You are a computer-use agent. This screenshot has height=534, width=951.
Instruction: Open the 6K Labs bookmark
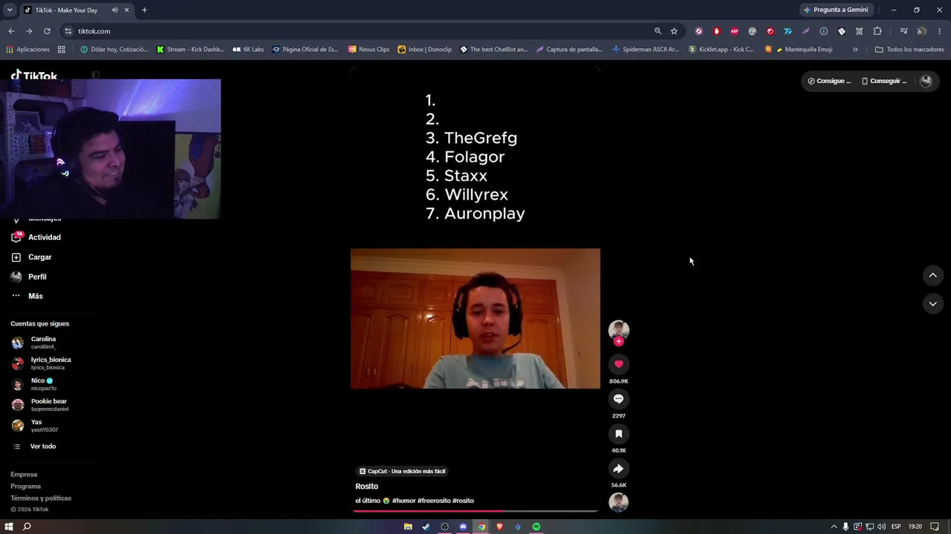[x=248, y=50]
